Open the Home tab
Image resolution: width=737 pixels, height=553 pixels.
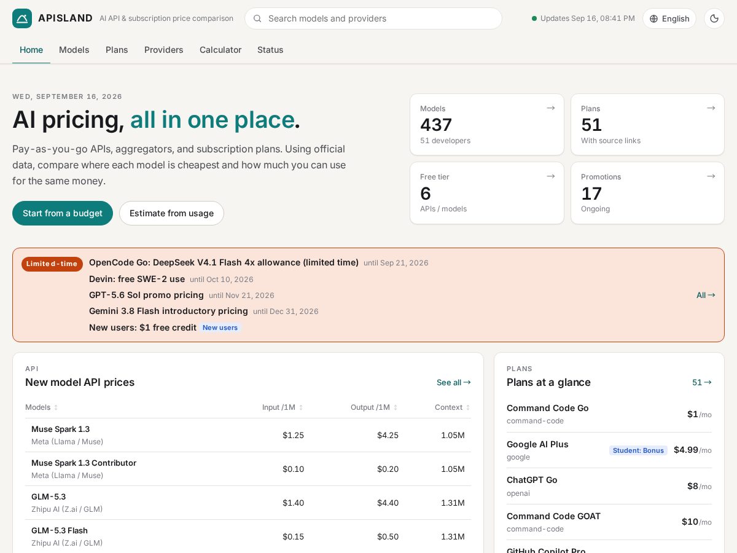(x=31, y=50)
